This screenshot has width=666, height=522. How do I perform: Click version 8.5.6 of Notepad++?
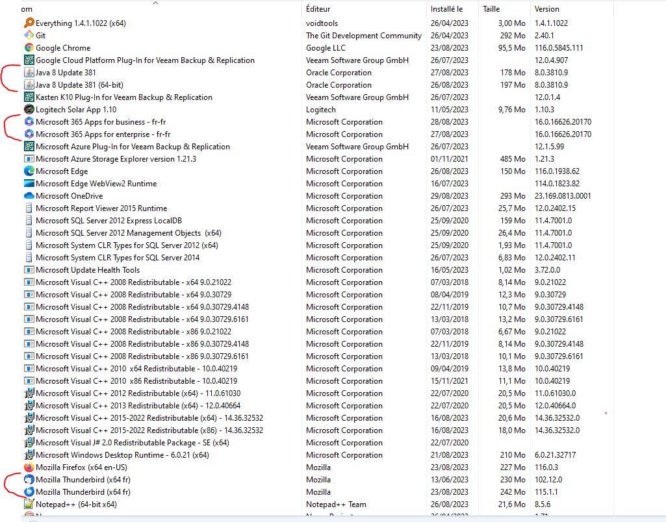(x=543, y=504)
